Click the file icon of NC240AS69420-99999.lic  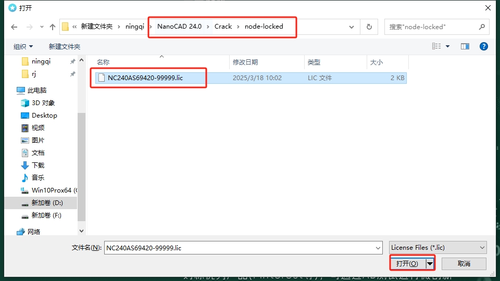tap(102, 78)
